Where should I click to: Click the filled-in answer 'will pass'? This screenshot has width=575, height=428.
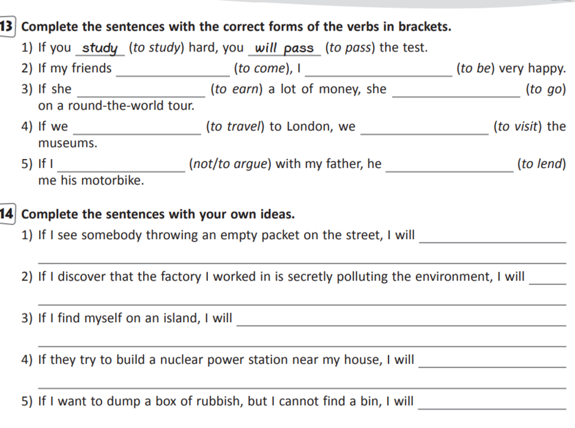click(284, 48)
